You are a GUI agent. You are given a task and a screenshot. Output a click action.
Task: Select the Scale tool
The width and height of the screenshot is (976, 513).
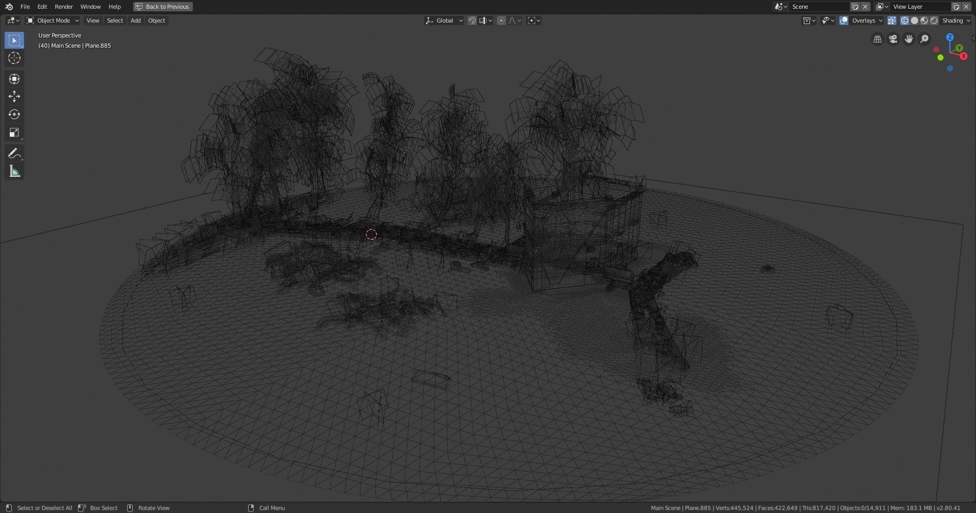pyautogui.click(x=14, y=133)
